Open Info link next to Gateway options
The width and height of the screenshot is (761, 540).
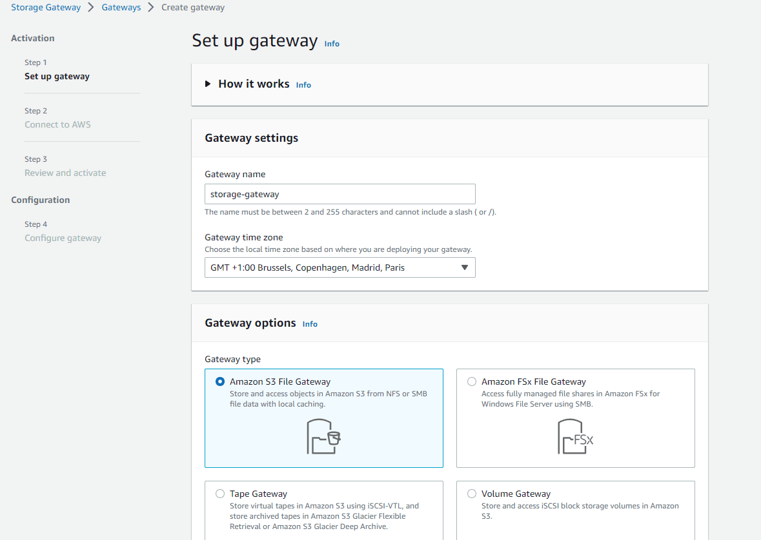pyautogui.click(x=310, y=324)
